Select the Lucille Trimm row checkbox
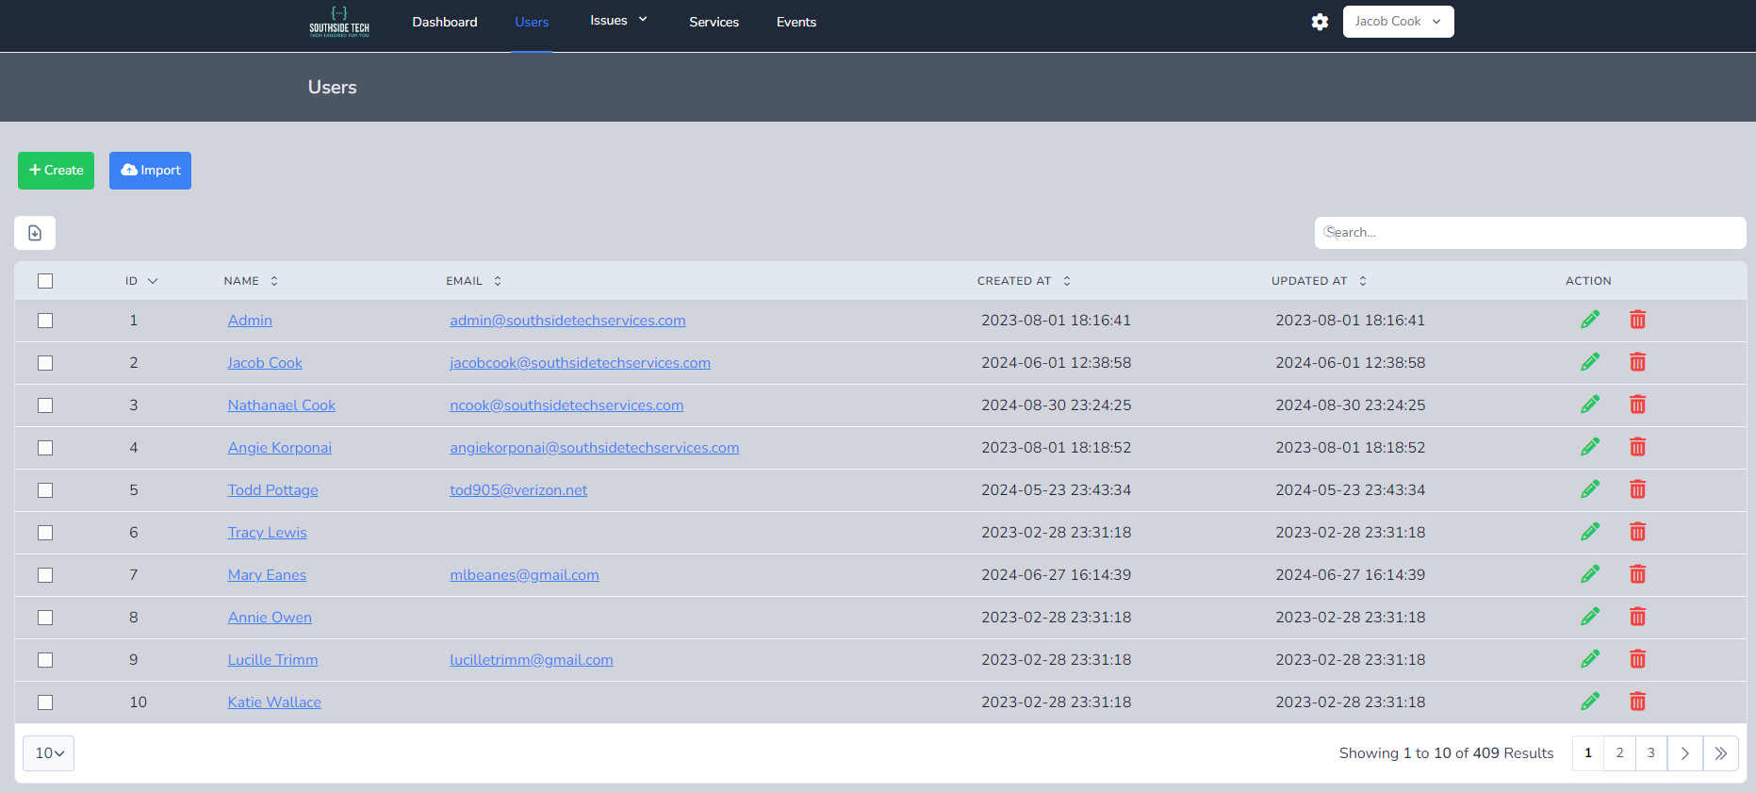Image resolution: width=1756 pixels, height=793 pixels. (x=45, y=660)
